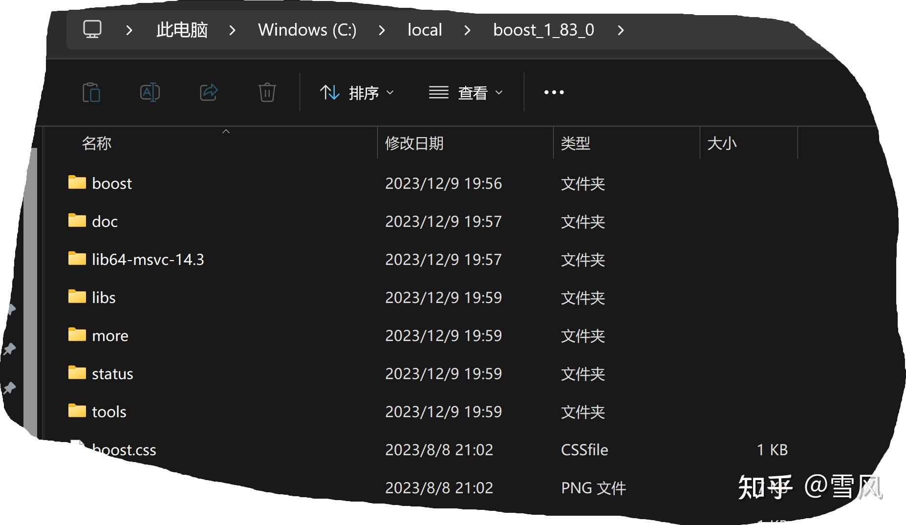Click boost_1_83_0 in the breadcrumb
This screenshot has width=906, height=525.
click(x=543, y=30)
